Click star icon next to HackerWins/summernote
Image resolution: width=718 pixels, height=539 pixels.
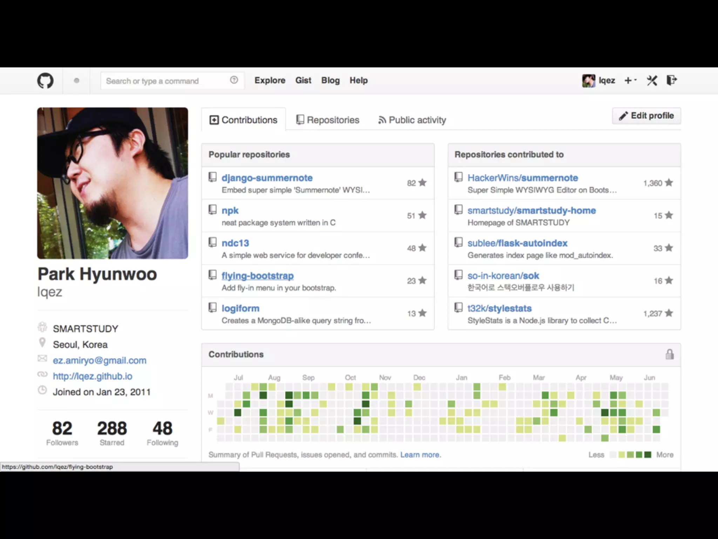[x=669, y=183]
